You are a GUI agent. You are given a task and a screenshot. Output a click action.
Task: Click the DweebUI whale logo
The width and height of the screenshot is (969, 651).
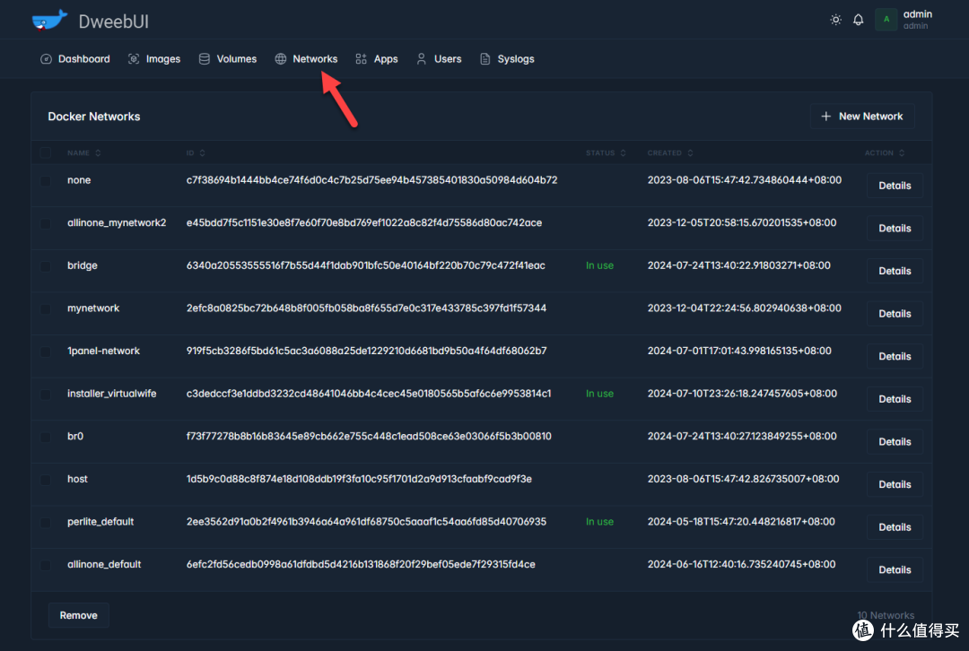[x=48, y=20]
